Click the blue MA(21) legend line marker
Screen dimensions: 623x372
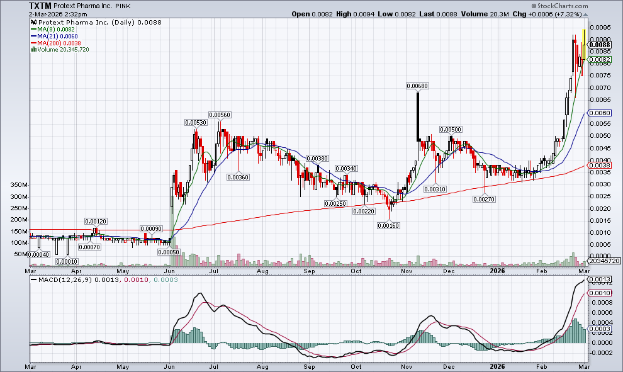click(34, 36)
